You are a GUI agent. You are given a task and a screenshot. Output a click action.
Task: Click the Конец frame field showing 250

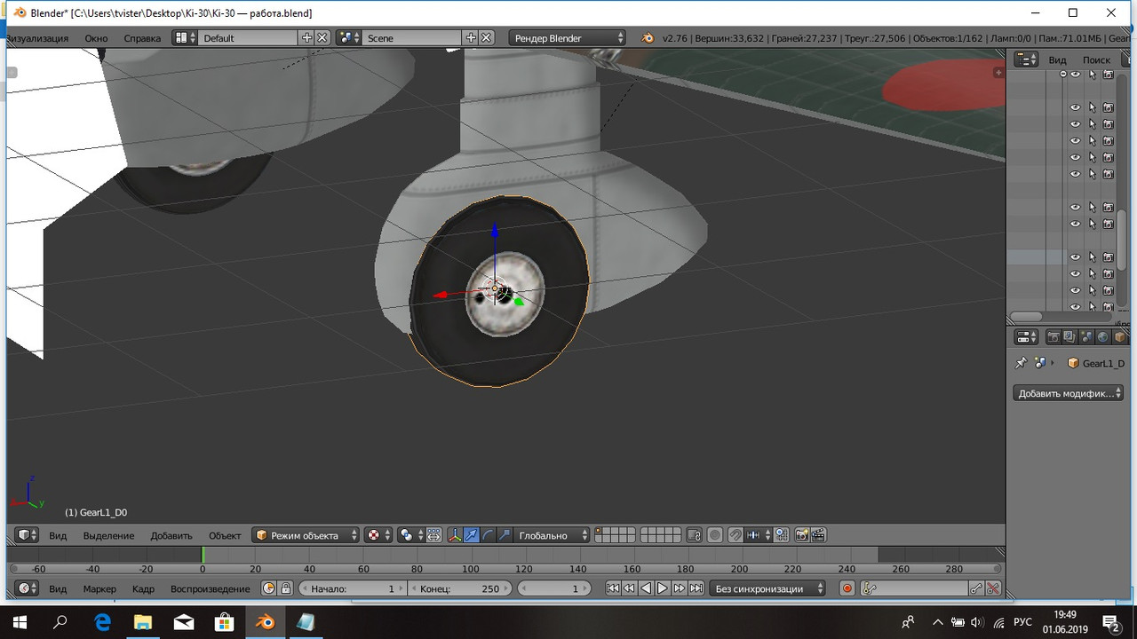459,588
